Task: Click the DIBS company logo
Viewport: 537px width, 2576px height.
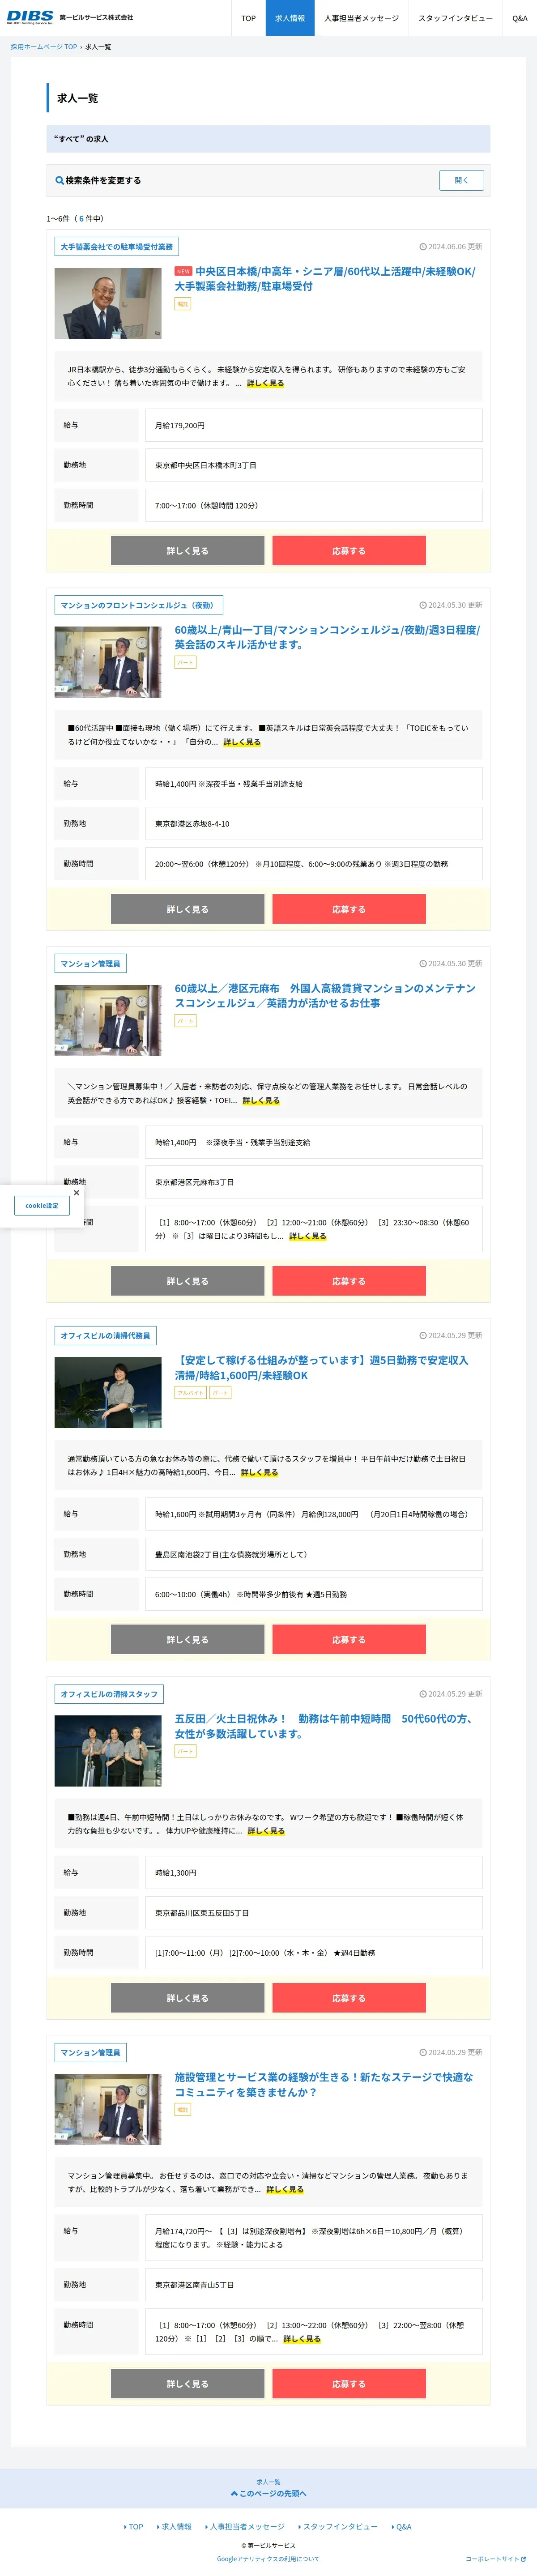Action: 30,17
